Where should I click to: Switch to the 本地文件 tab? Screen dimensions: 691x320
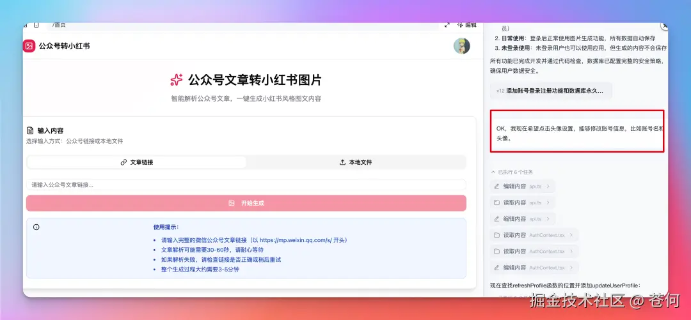click(356, 162)
